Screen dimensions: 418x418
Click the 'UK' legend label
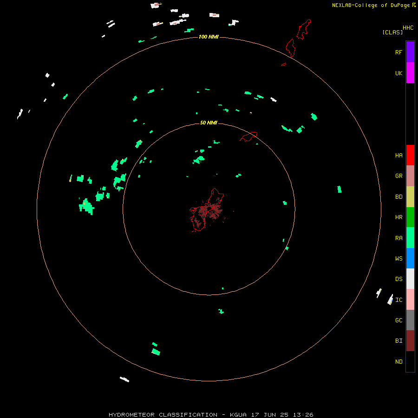398,73
